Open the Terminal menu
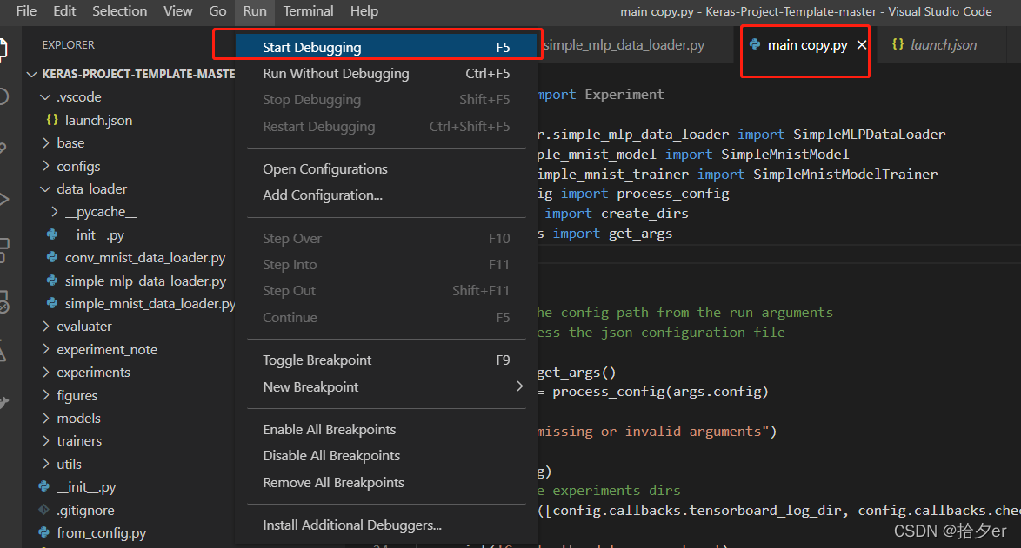Image resolution: width=1021 pixels, height=548 pixels. (308, 11)
